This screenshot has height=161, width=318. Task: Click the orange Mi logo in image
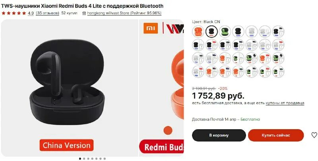[x=151, y=28]
